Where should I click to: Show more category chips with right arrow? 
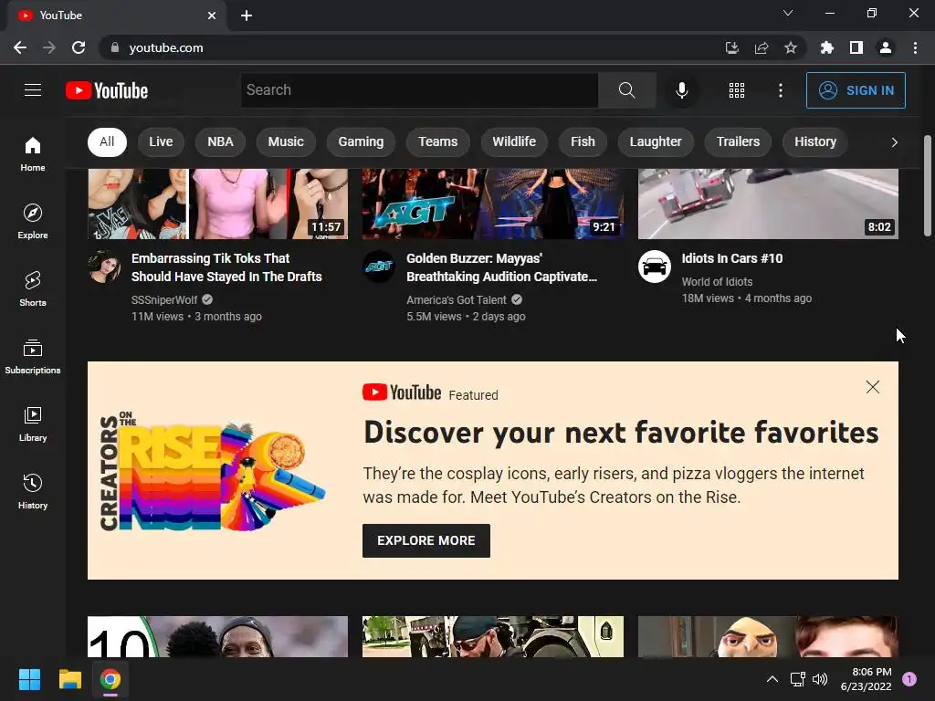(x=894, y=141)
